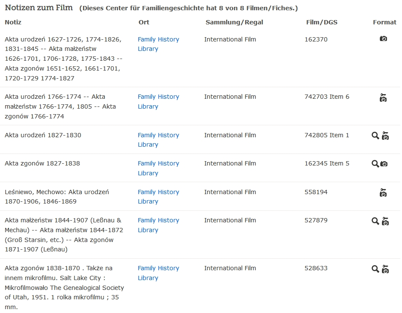View images camera icon for 162345 Item 5

tap(384, 163)
